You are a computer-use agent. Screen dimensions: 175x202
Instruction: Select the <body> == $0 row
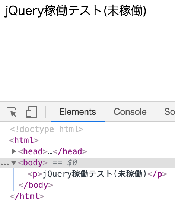(x=87, y=163)
